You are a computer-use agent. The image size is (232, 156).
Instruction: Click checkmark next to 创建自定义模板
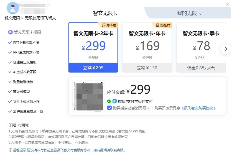[10, 62]
